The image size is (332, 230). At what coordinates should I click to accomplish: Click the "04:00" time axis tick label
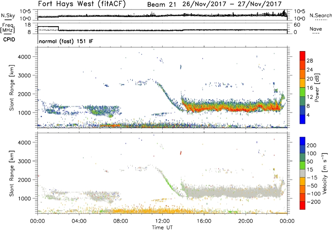(79, 221)
